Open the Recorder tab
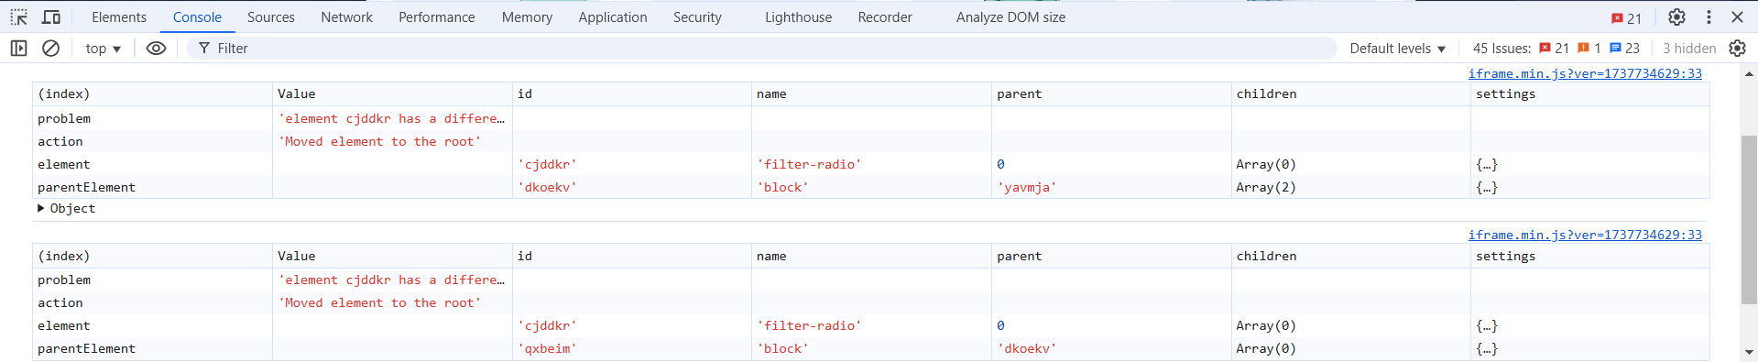 tap(885, 17)
